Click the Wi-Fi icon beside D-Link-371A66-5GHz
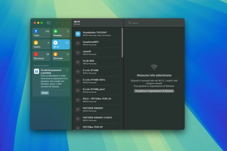Viewport: 227px width, 151px height. (x=78, y=81)
